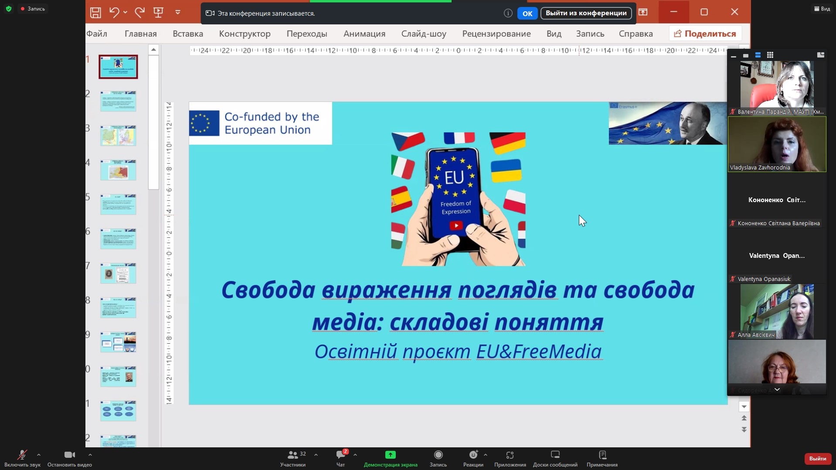
Task: Open the Zoom Chat panel
Action: pos(340,458)
